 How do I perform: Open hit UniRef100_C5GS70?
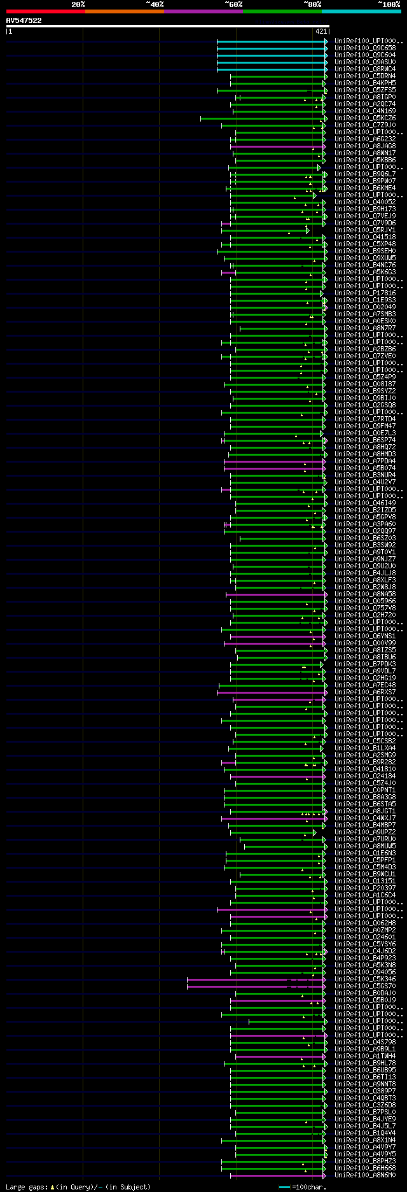tap(365, 986)
